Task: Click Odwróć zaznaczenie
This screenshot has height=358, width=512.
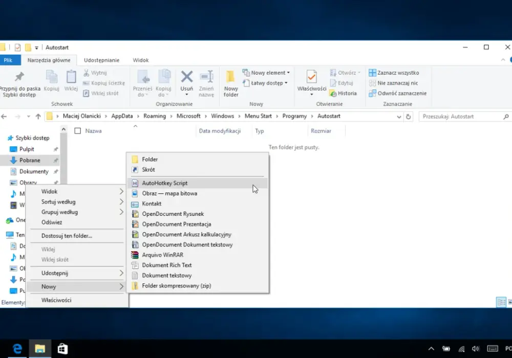Action: [x=398, y=93]
